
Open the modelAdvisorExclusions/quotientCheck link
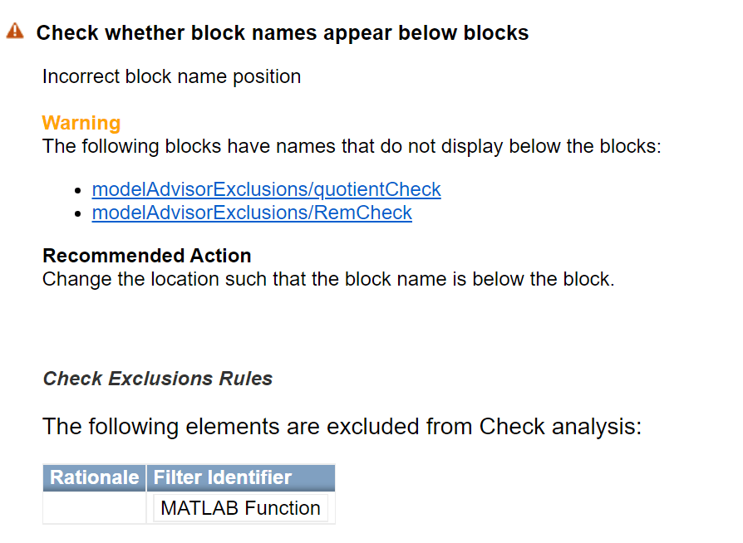click(266, 189)
